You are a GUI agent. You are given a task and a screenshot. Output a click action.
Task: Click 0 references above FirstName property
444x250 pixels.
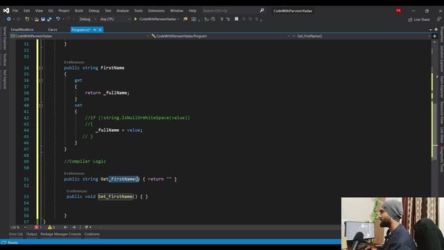tap(74, 62)
